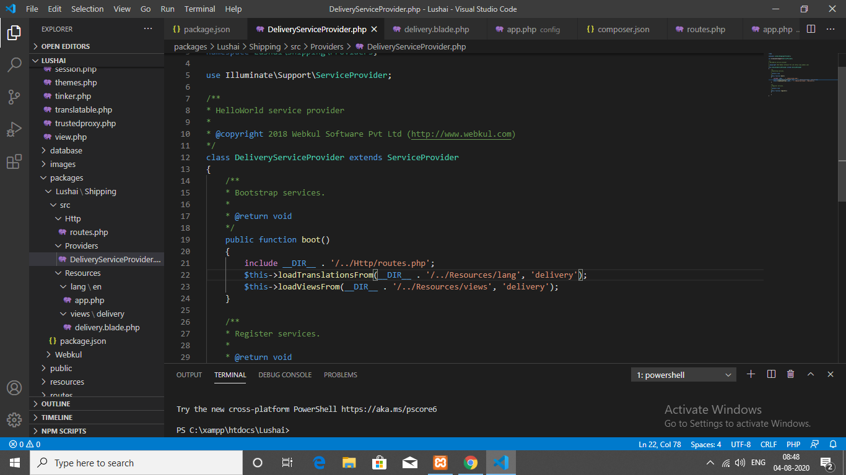Open the Manage gear menu
Screen dimensions: 846x475
[14, 420]
